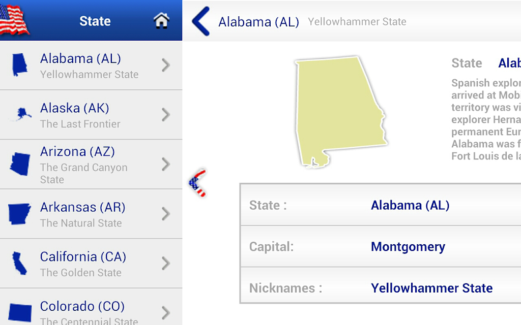This screenshot has width=521, height=325.
Task: Tap the American flag logo
Action: pos(14,20)
